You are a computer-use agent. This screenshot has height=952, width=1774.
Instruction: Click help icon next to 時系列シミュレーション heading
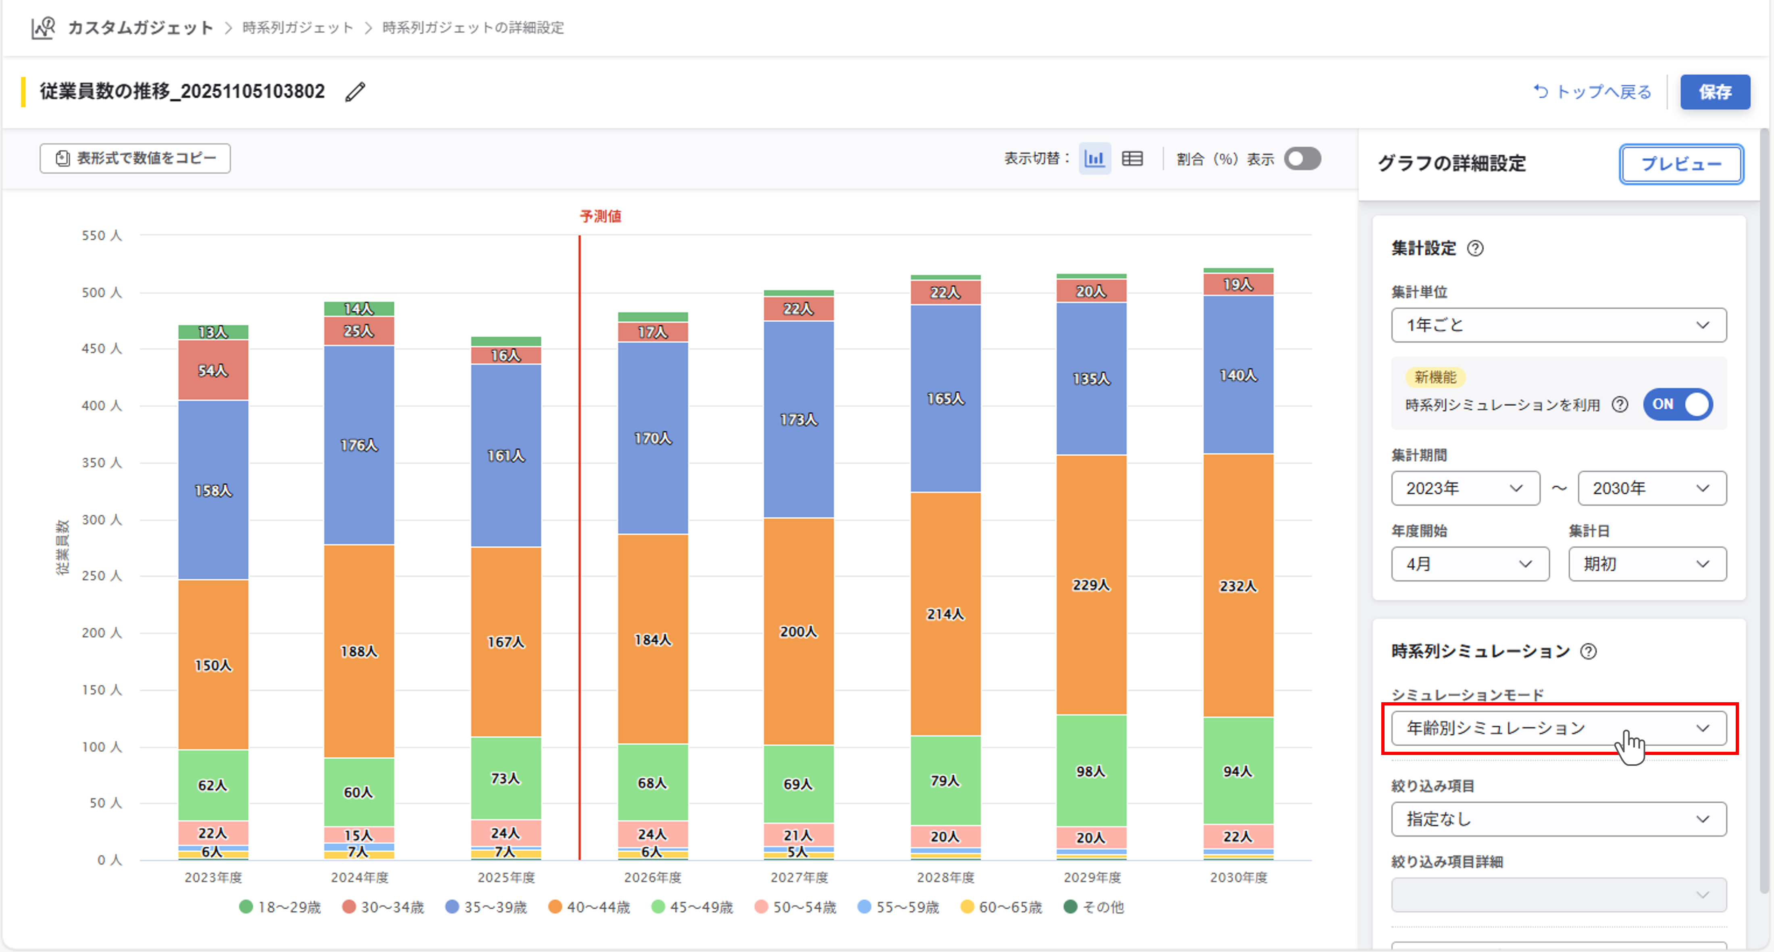point(1588,651)
